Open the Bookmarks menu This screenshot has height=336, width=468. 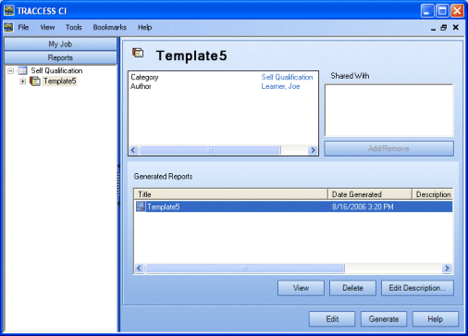(x=110, y=28)
